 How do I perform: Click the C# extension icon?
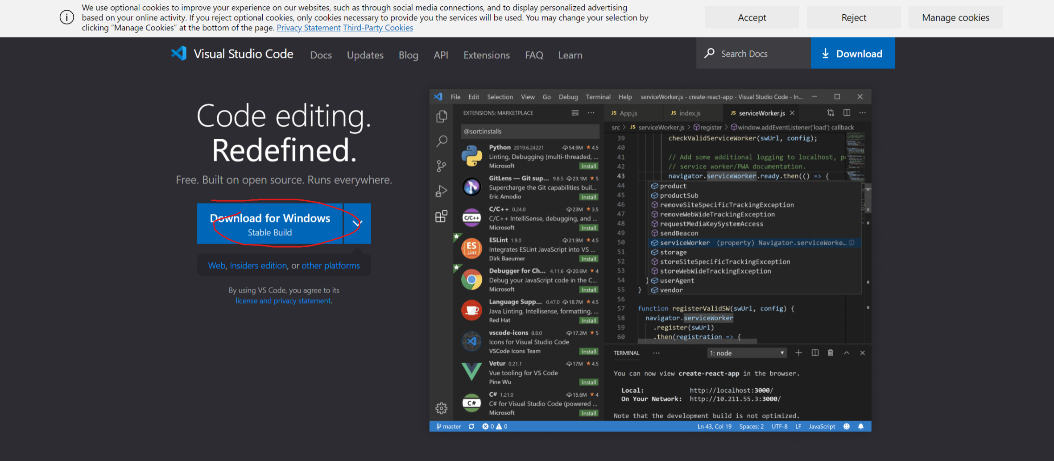pyautogui.click(x=471, y=403)
